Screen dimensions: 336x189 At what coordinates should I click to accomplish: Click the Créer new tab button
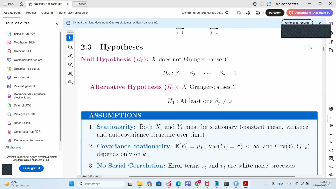click(80, 4)
